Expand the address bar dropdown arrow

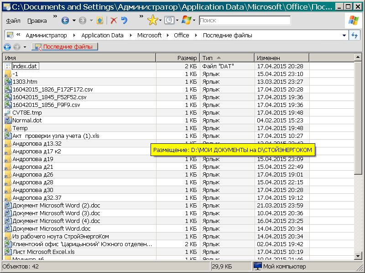click(344, 35)
